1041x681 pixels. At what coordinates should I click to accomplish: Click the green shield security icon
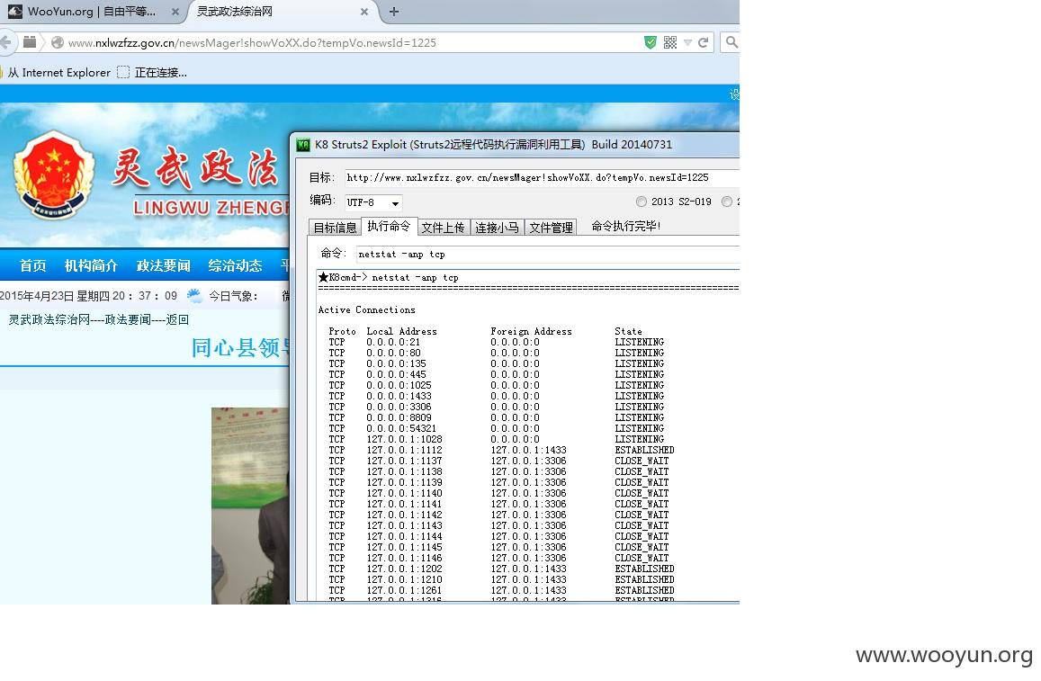[x=651, y=42]
